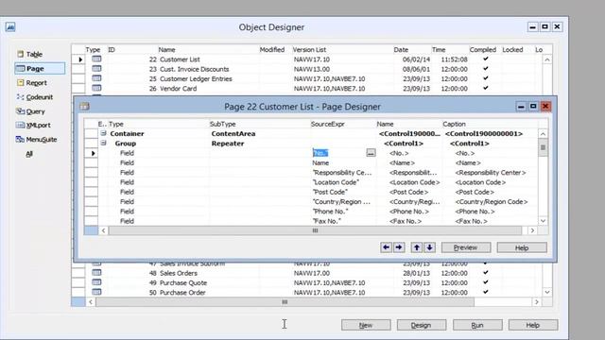Click page icon of Sales Orders row
Viewport: 605px width, 340px height.
pos(96,273)
